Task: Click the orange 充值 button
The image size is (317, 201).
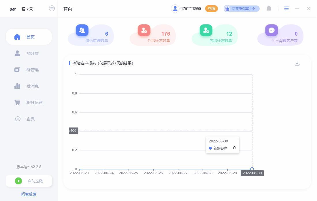Action: pyautogui.click(x=212, y=9)
